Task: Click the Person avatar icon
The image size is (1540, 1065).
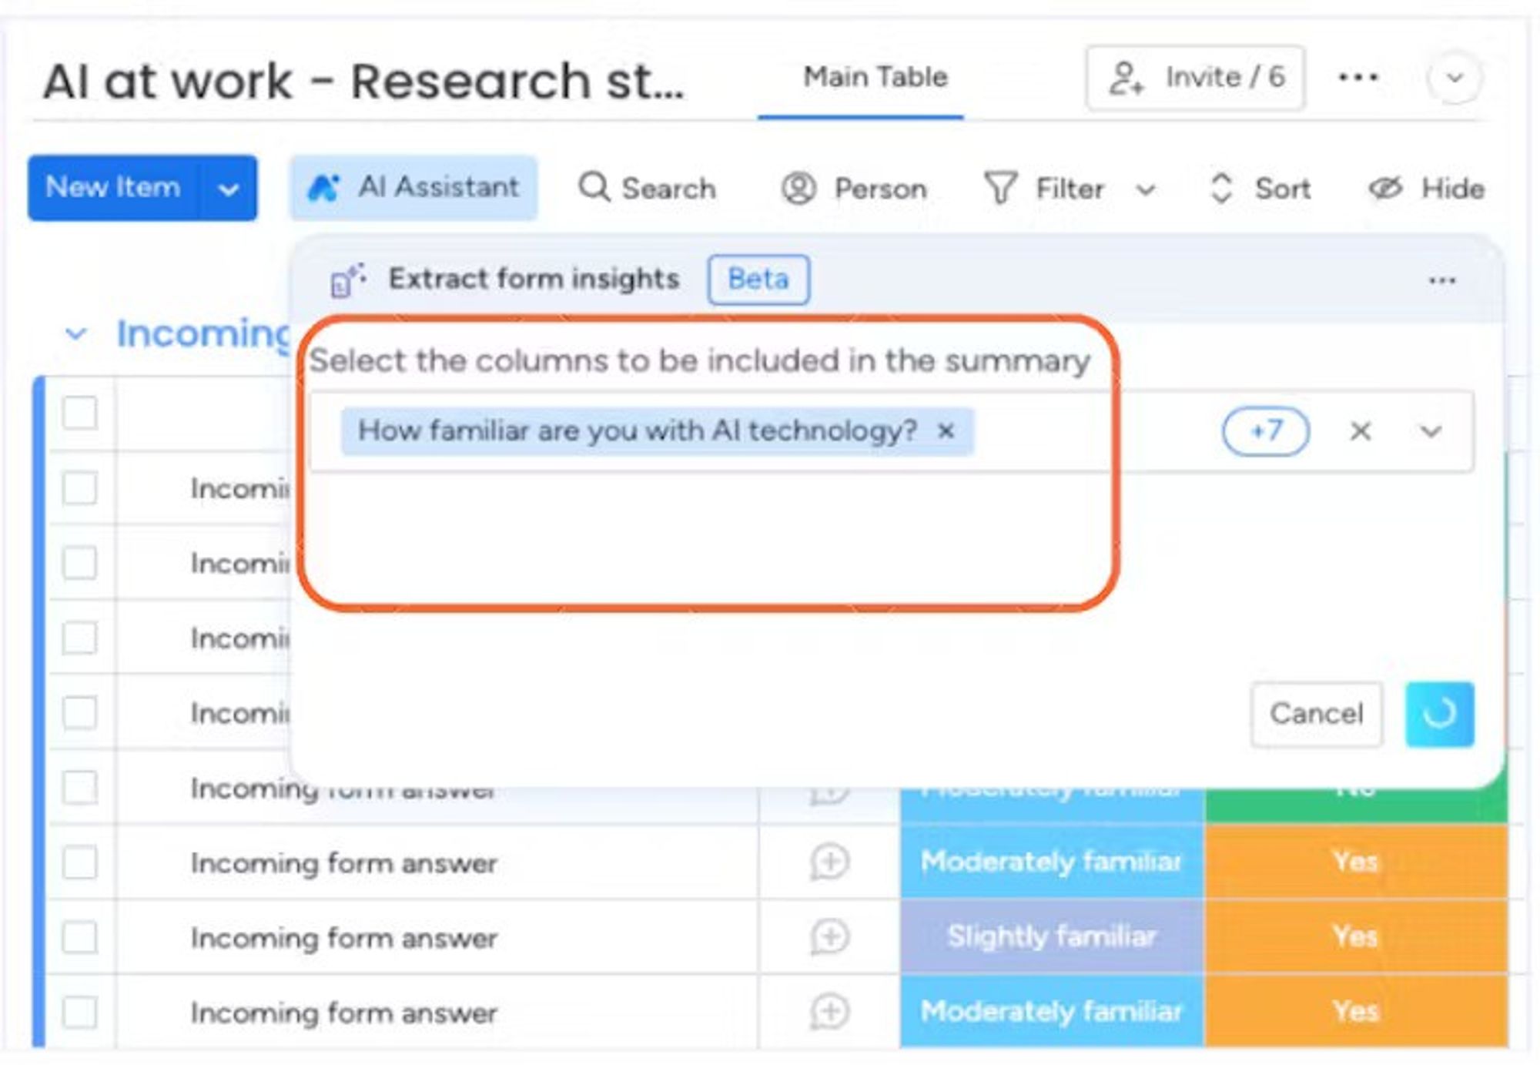Action: pos(798,188)
